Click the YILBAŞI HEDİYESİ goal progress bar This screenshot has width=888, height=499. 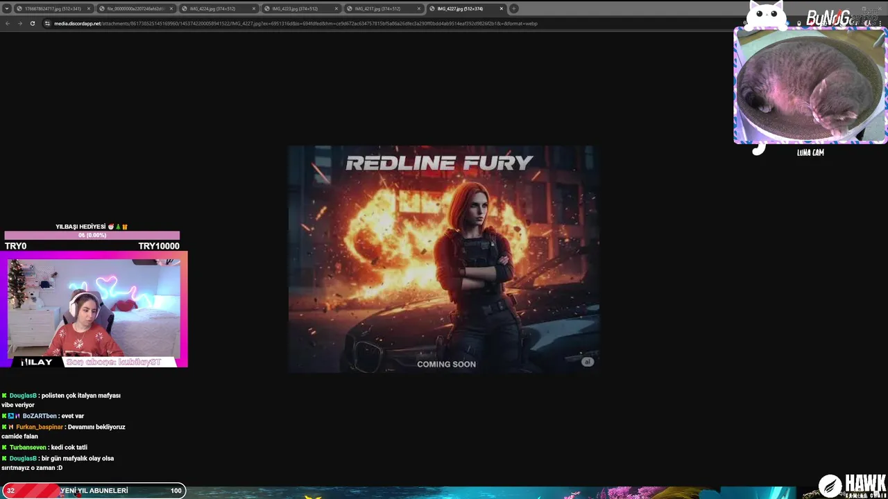coord(92,236)
